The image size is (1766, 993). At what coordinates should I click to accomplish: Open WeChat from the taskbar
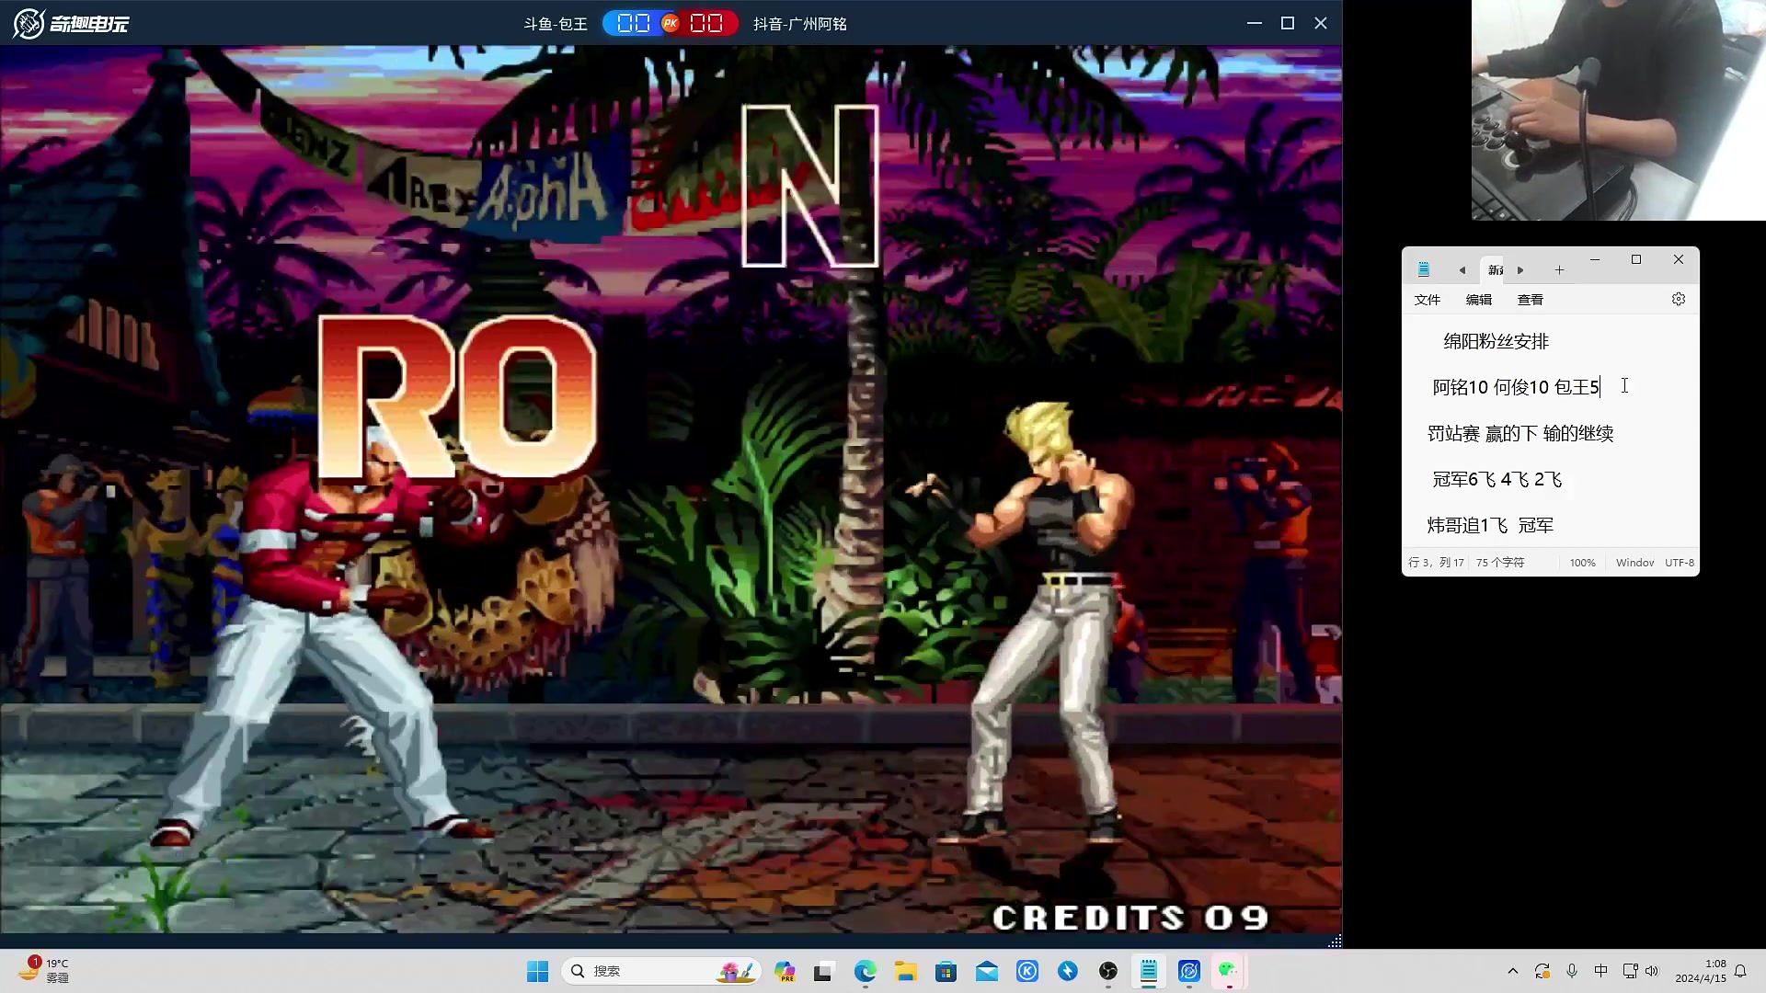pyautogui.click(x=1229, y=971)
